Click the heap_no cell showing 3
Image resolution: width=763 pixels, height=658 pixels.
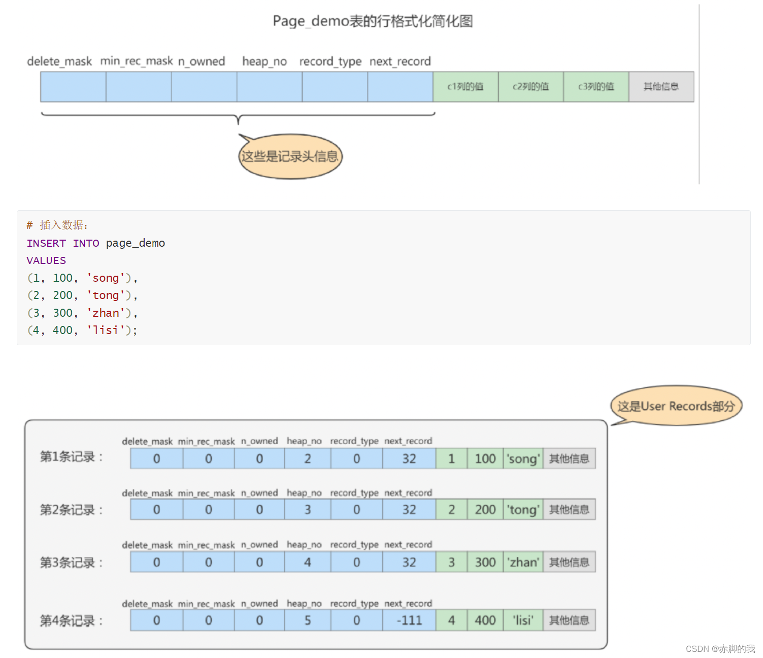(x=308, y=510)
